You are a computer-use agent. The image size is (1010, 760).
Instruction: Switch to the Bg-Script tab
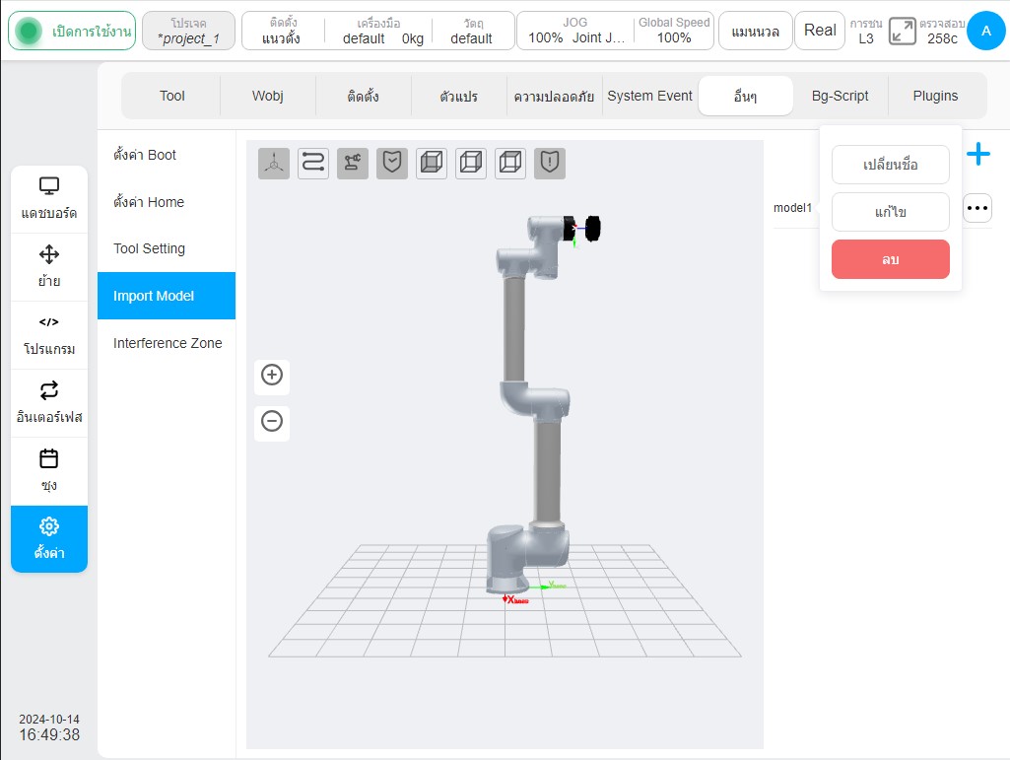(840, 96)
